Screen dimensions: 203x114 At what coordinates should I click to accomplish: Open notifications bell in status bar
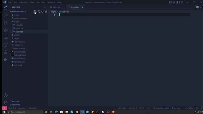pos(201,108)
